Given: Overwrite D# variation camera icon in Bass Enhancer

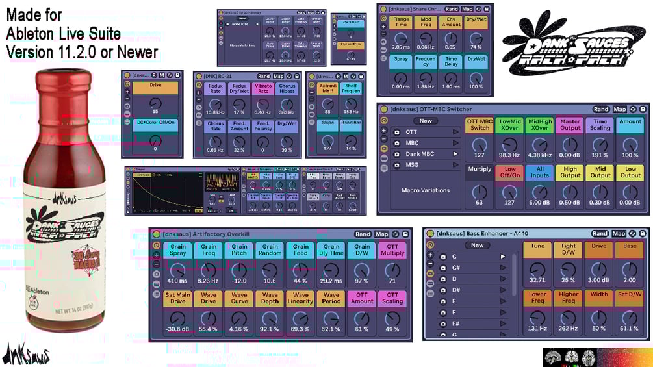Looking at the screenshot, I should [x=443, y=290].
